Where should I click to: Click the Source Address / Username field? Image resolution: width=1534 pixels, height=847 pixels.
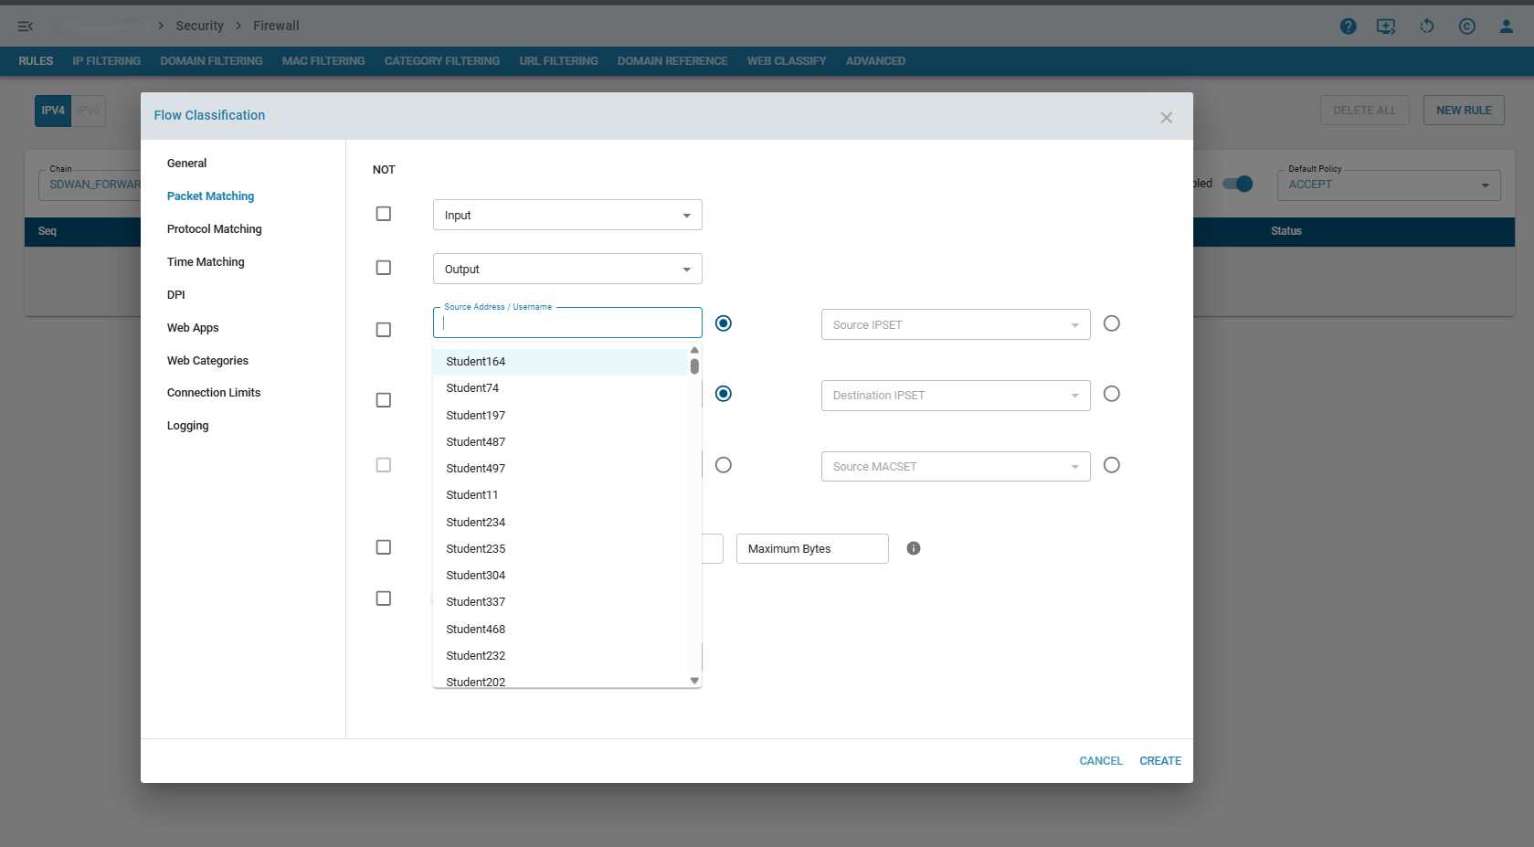tap(567, 323)
